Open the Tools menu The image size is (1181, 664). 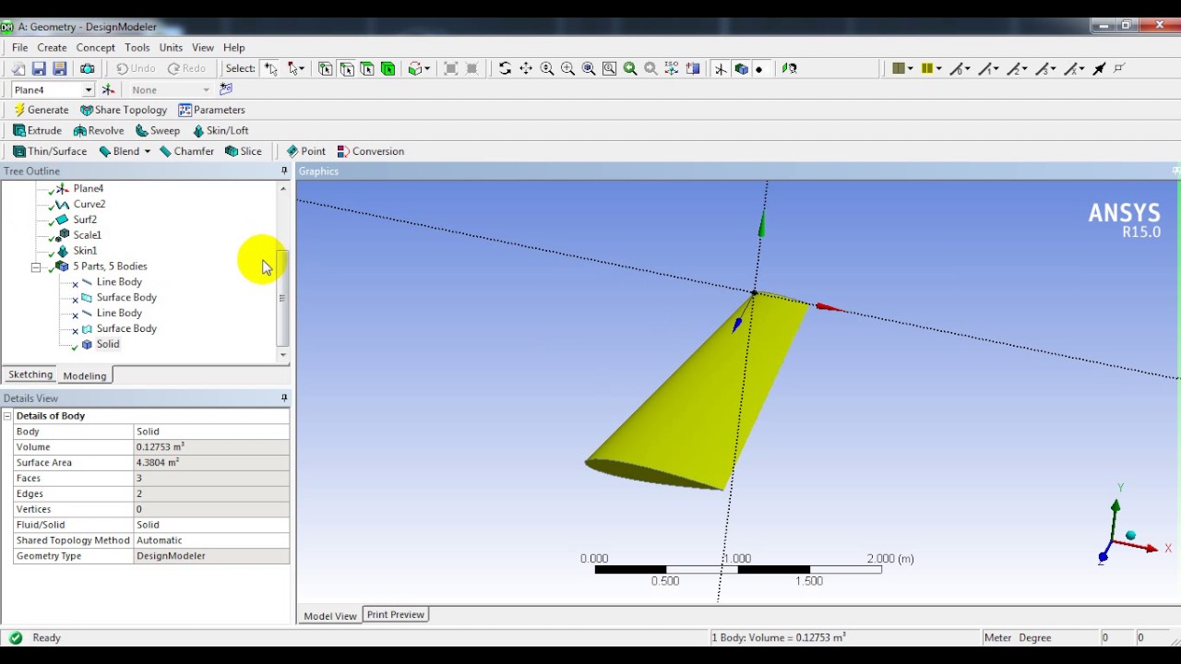pyautogui.click(x=137, y=47)
